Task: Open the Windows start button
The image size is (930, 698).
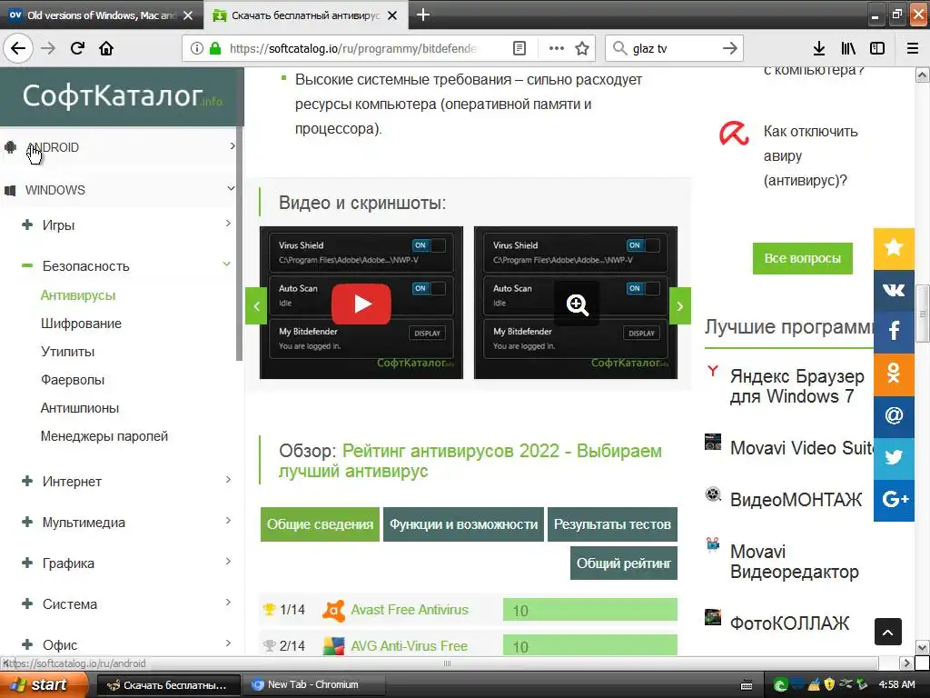Action: click(x=43, y=685)
